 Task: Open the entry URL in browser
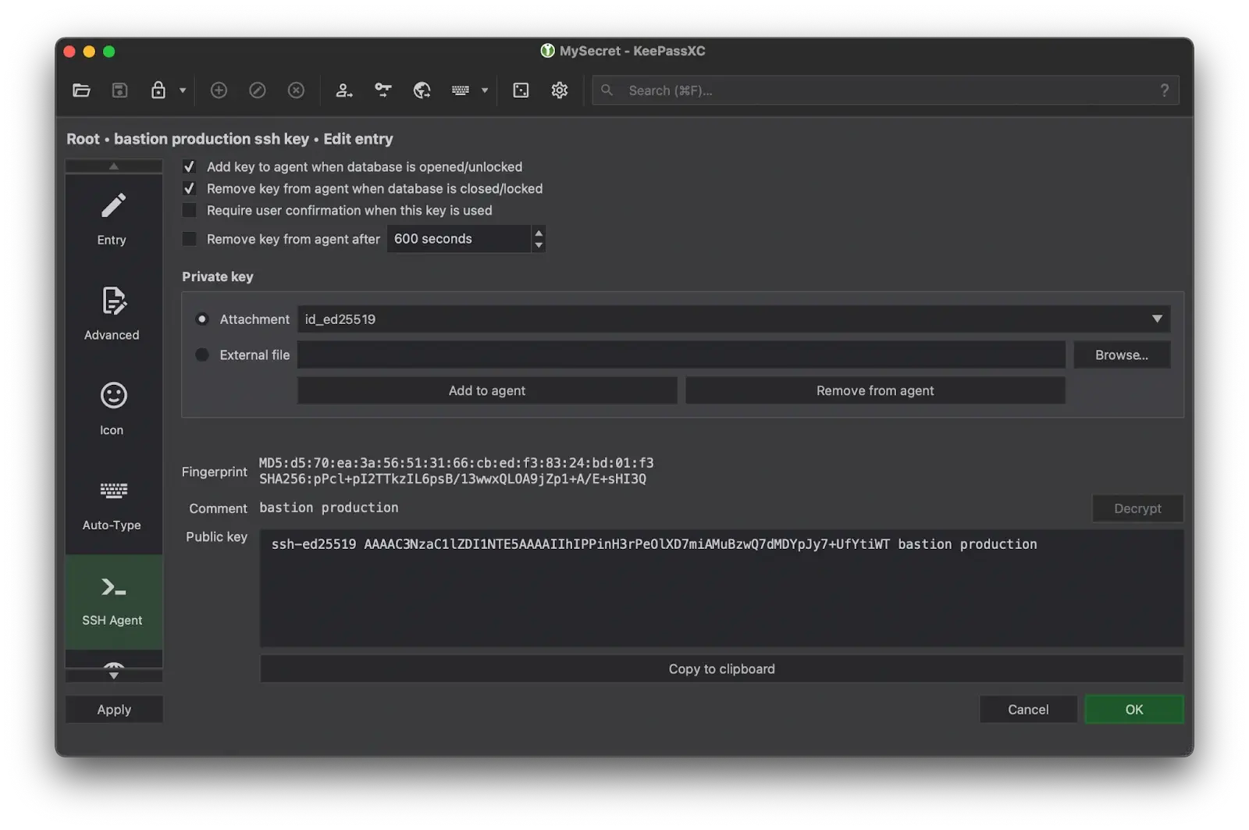tap(422, 90)
